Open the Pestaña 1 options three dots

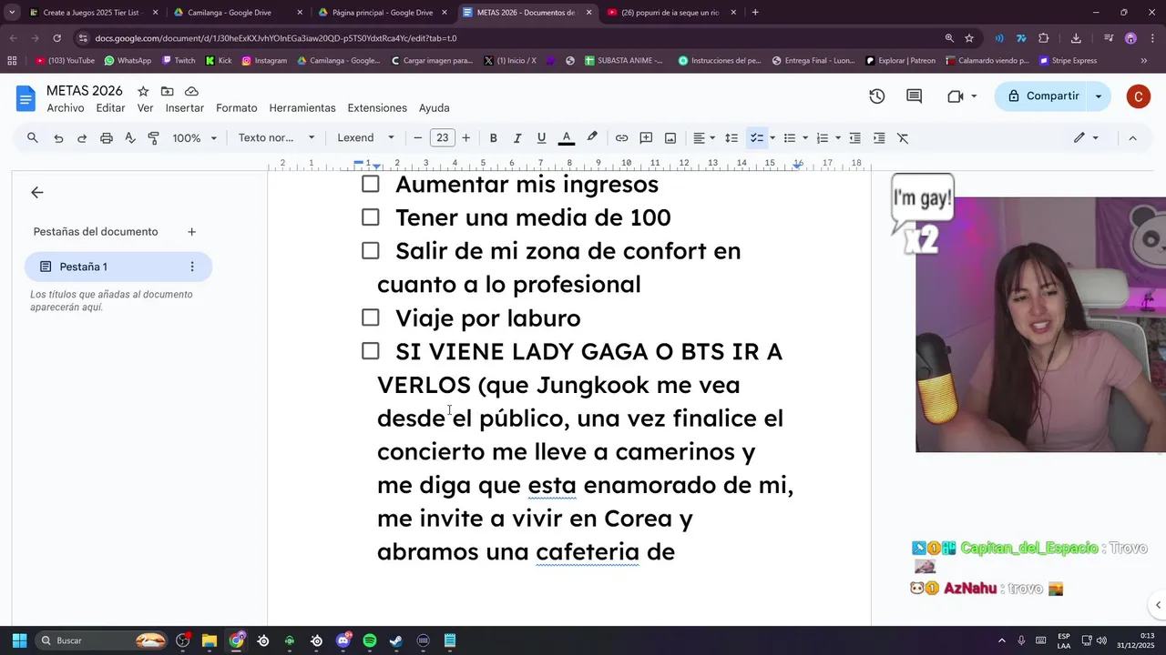(191, 267)
